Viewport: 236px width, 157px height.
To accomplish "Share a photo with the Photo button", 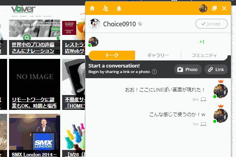I will click(188, 69).
